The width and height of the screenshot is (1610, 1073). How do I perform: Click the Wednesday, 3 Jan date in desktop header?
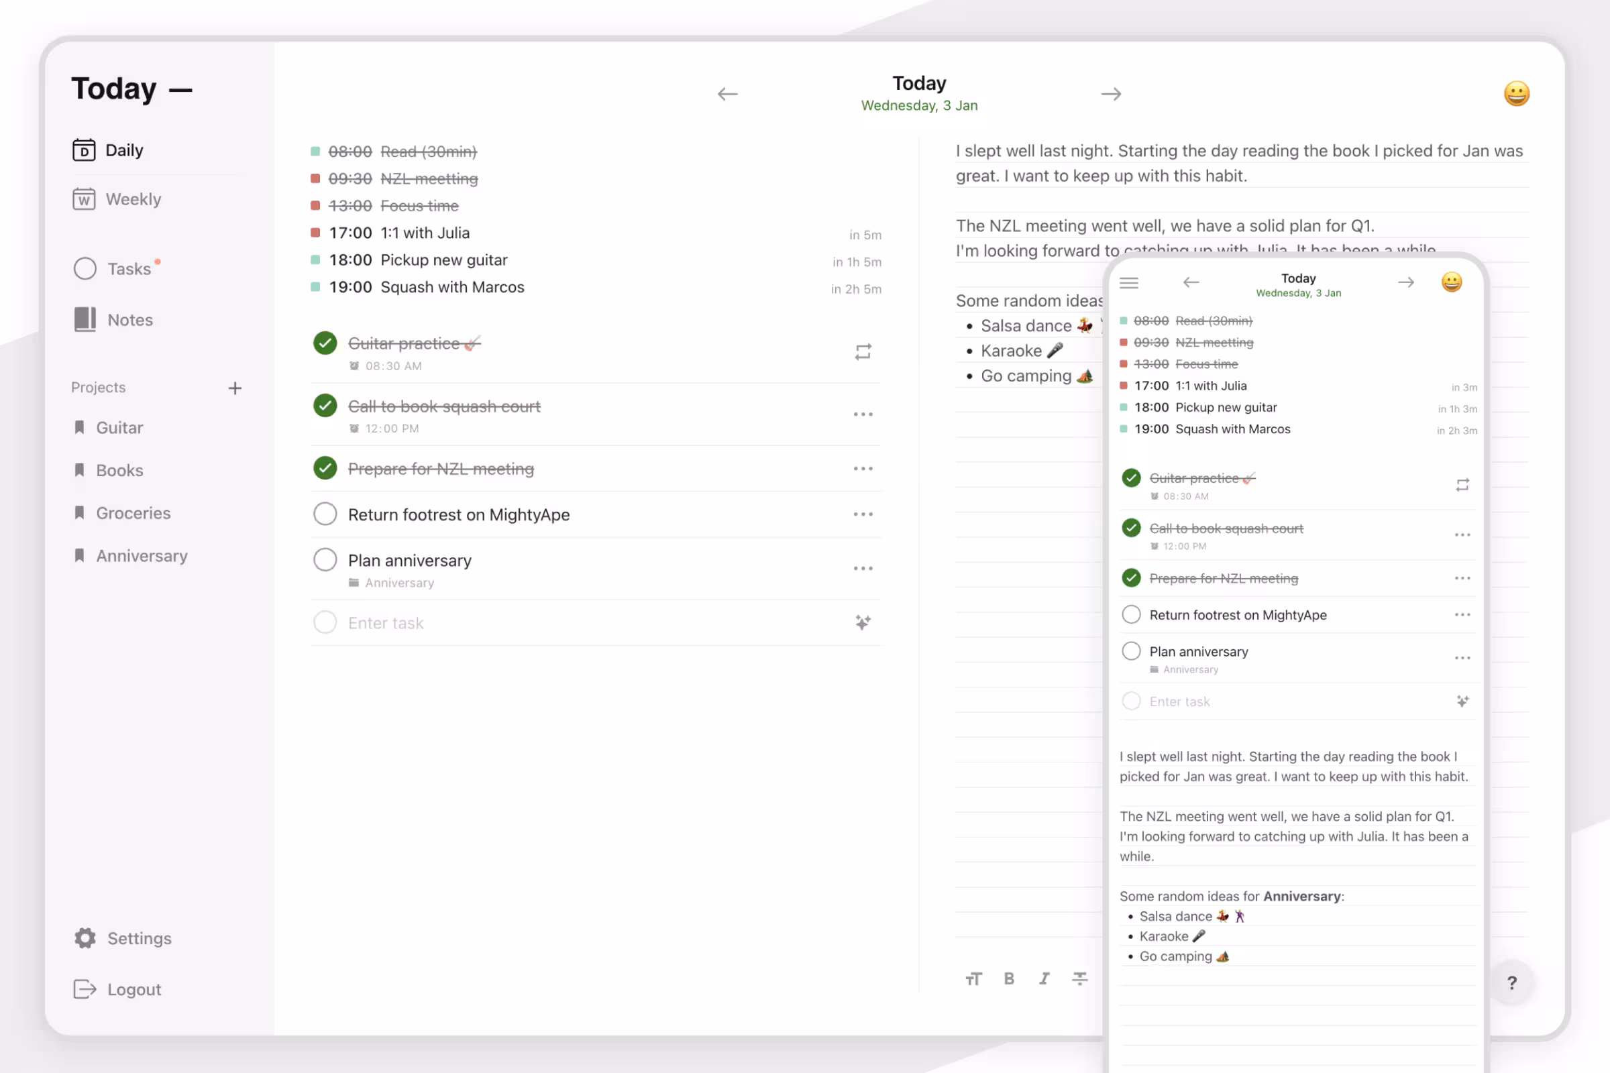tap(919, 105)
